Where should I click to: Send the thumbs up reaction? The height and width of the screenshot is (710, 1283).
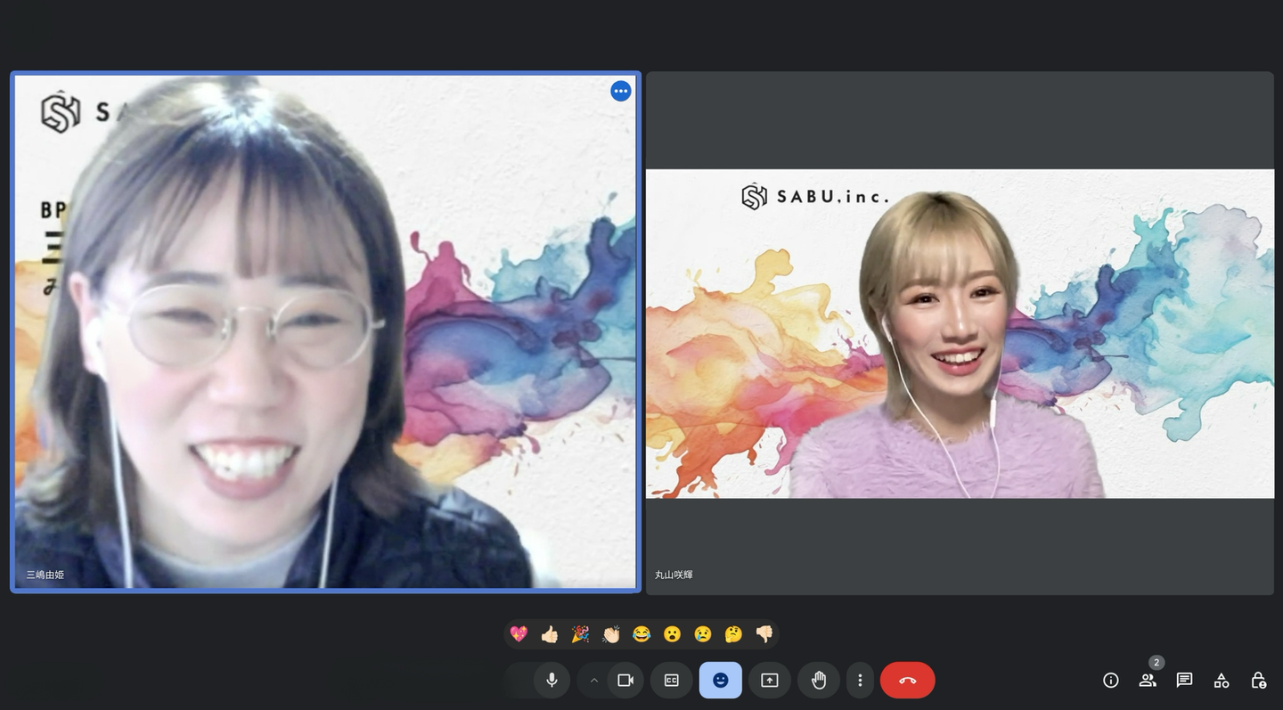(x=549, y=634)
